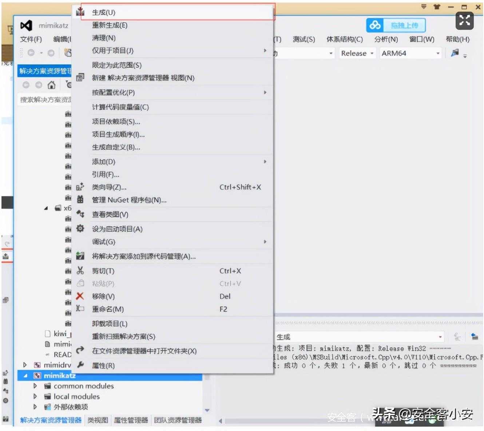Open 窗口(W) menu
484x431 pixels.
422,39
